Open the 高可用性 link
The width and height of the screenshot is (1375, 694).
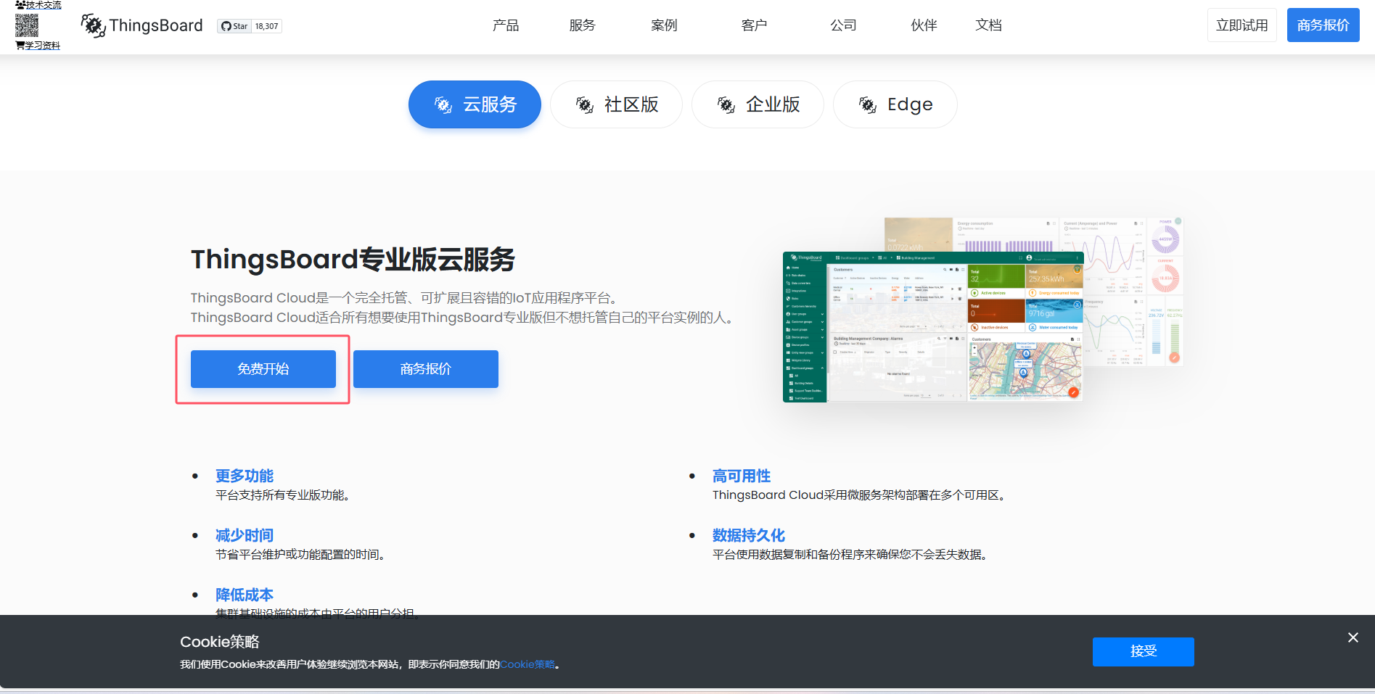tap(742, 476)
